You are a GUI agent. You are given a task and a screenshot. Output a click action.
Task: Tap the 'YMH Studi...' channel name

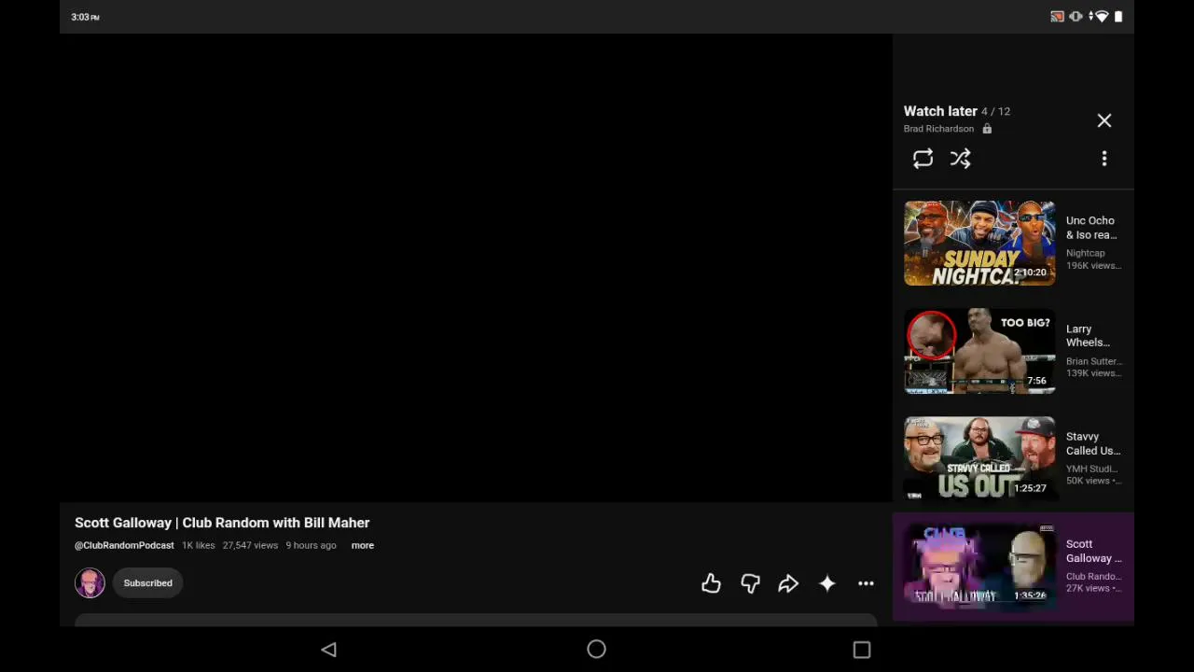1092,469
